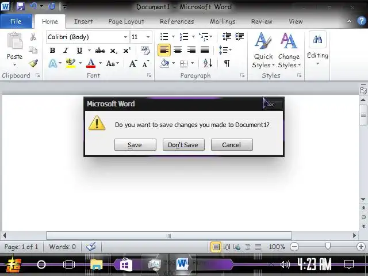Screen dimensions: 368x276
Task: Click Cancel in the dialog
Action: pyautogui.click(x=232, y=144)
